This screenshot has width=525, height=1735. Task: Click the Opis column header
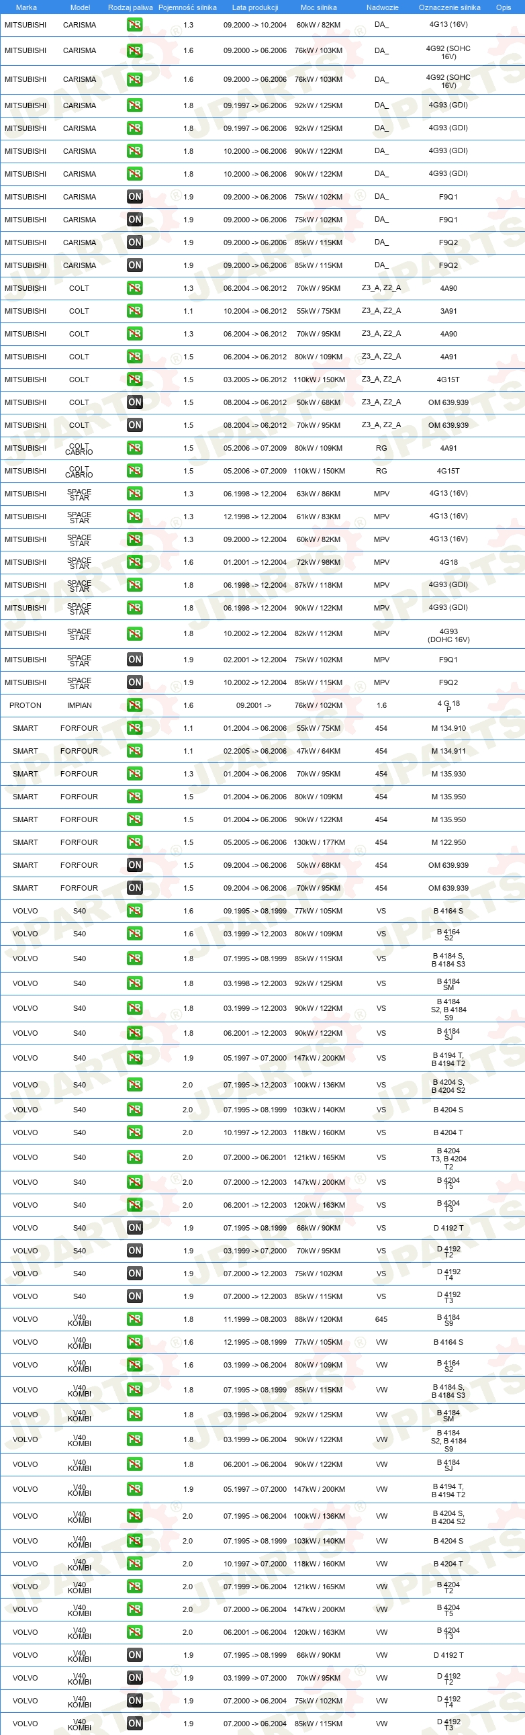coord(504,7)
